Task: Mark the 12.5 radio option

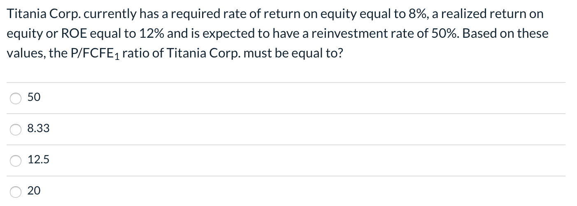Action: (16, 161)
